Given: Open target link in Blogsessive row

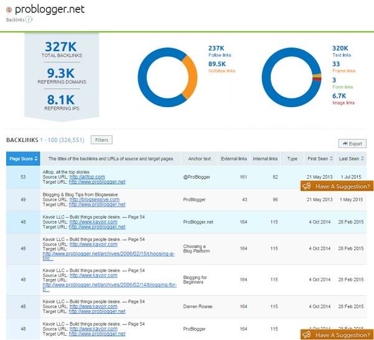Looking at the screenshot, I should point(97,204).
